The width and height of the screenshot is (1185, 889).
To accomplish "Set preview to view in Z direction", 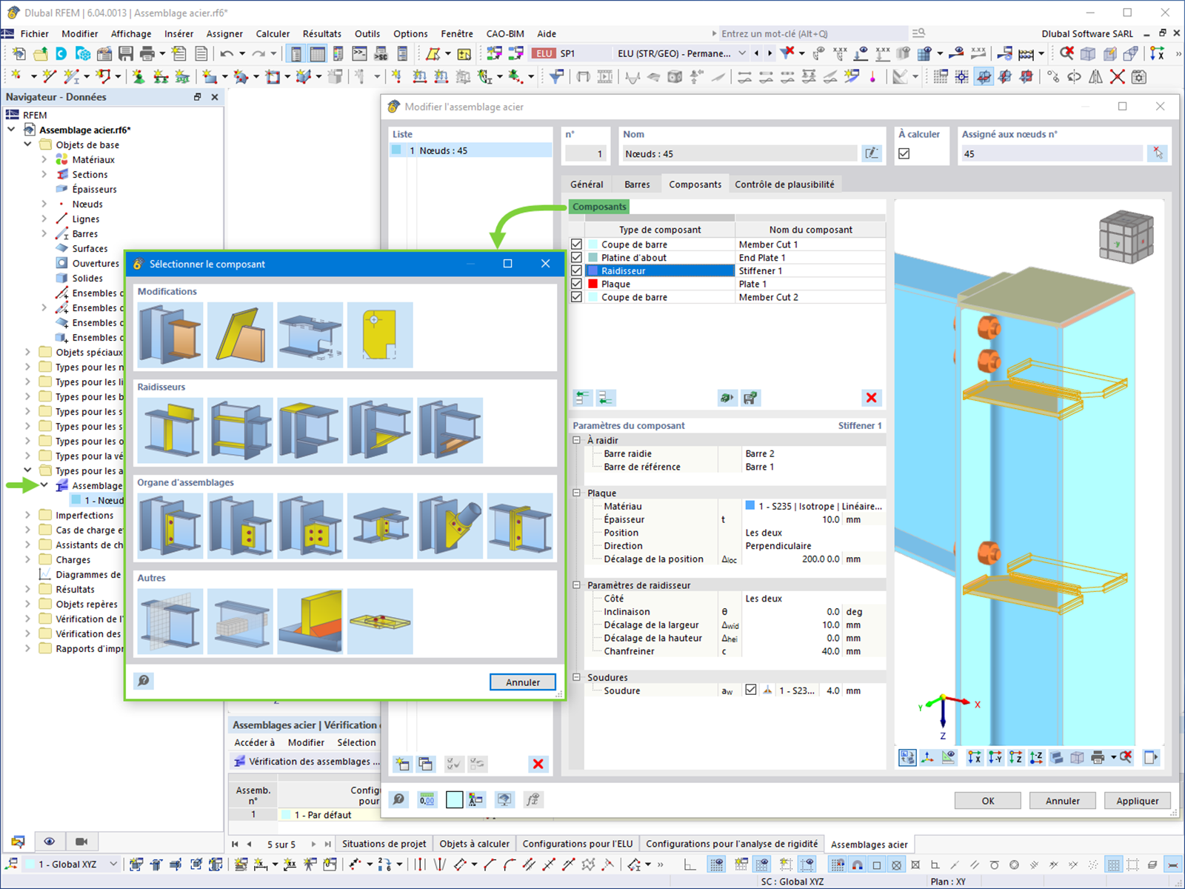I will click(x=1015, y=757).
